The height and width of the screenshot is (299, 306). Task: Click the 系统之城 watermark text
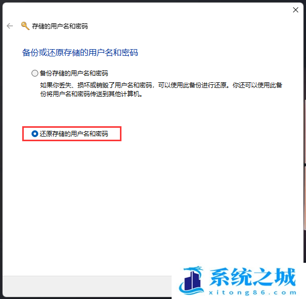253,277
